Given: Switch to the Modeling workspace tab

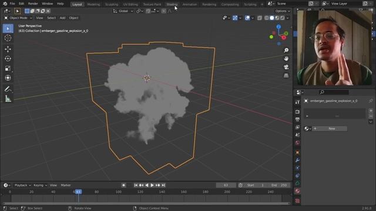Looking at the screenshot, I should [x=93, y=4].
